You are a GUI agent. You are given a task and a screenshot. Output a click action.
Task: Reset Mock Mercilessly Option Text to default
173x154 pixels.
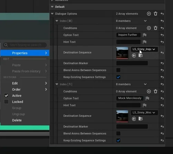162,98
